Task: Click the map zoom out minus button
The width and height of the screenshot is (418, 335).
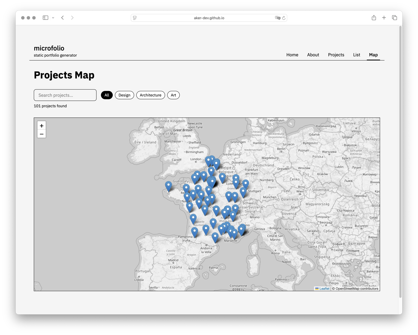Action: [x=41, y=134]
